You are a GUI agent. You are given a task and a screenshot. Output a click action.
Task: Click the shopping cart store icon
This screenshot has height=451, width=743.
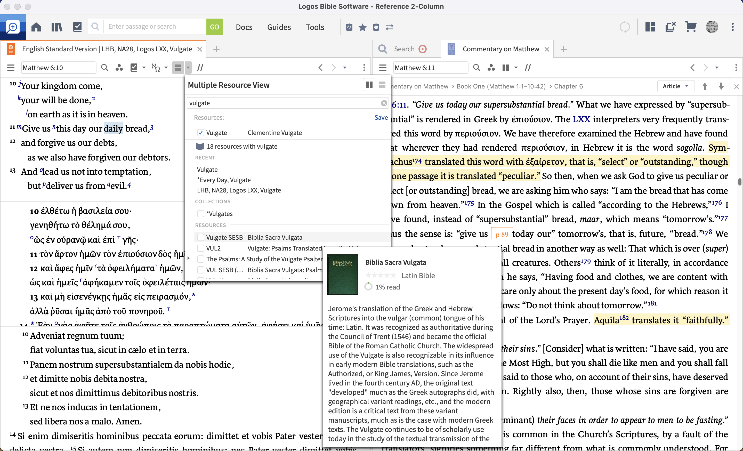tap(691, 27)
